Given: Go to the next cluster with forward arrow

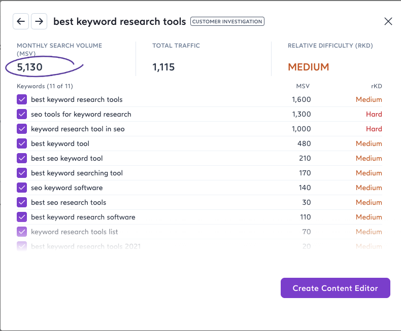Looking at the screenshot, I should point(39,21).
